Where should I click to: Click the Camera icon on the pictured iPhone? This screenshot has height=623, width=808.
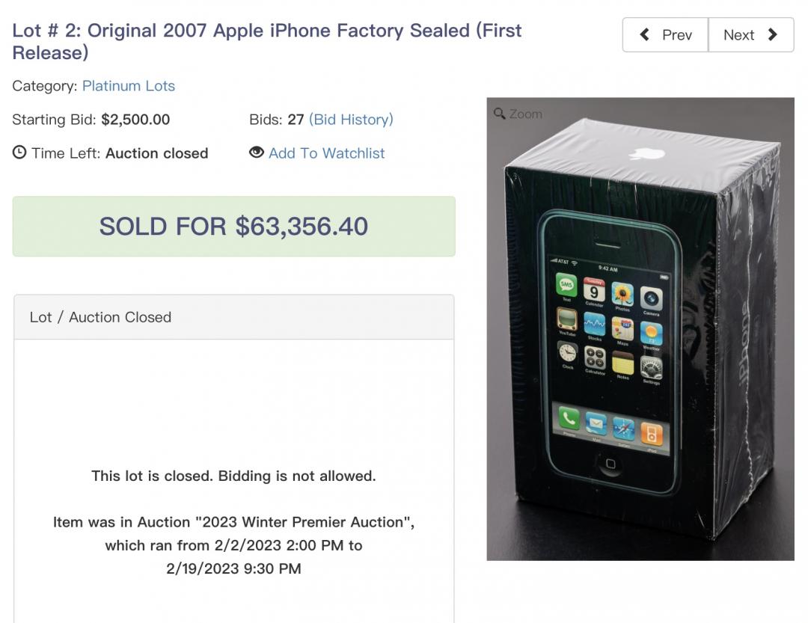click(651, 298)
